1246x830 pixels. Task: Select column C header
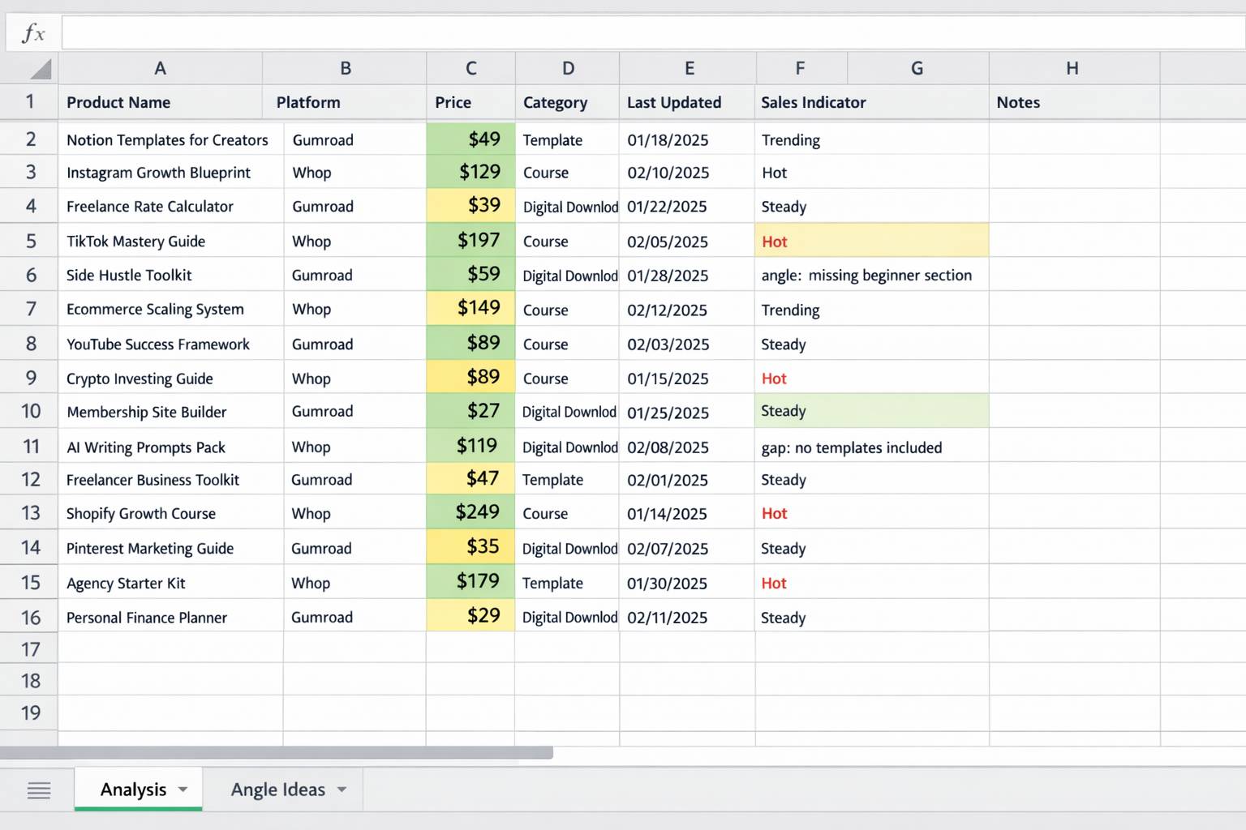(x=470, y=69)
